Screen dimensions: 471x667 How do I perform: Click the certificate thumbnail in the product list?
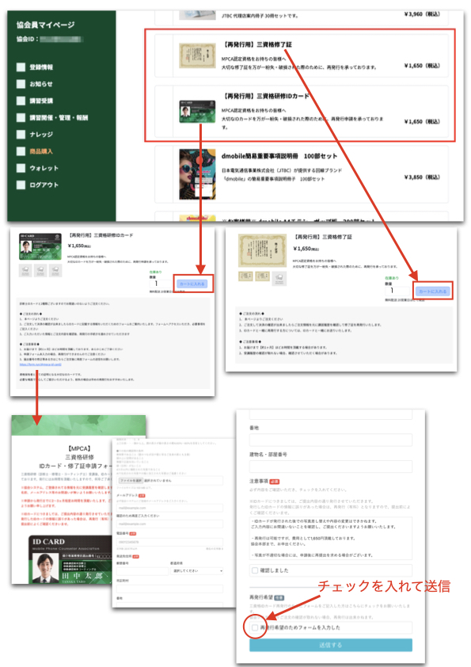pos(197,55)
